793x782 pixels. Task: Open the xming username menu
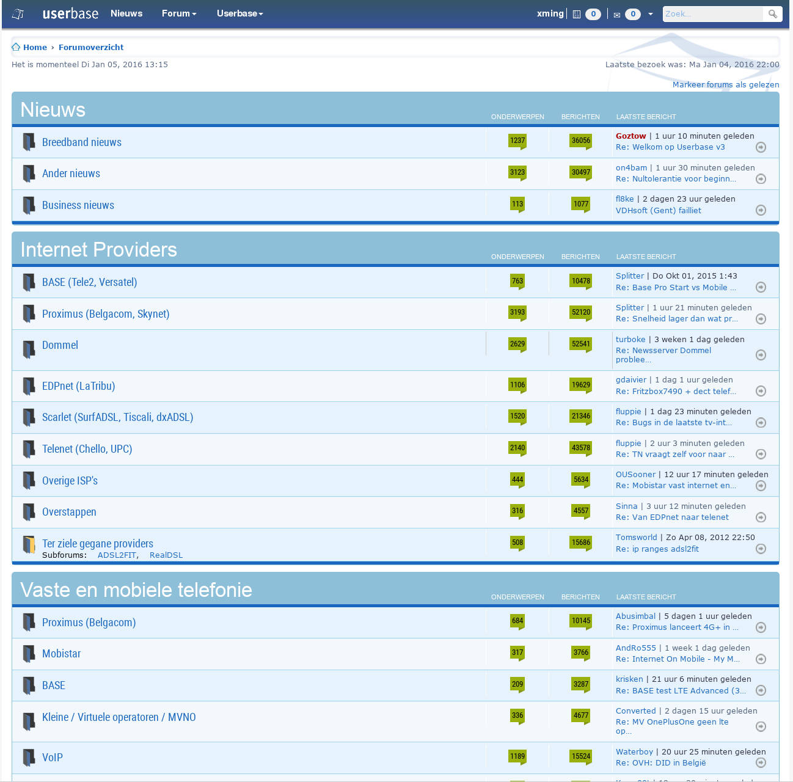550,13
